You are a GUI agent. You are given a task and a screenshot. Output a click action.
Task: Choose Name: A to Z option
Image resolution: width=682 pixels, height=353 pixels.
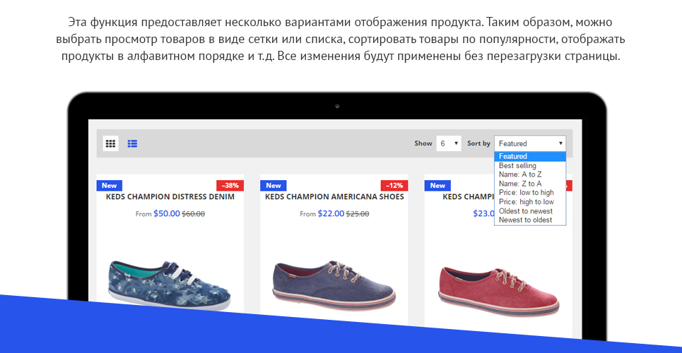point(530,175)
